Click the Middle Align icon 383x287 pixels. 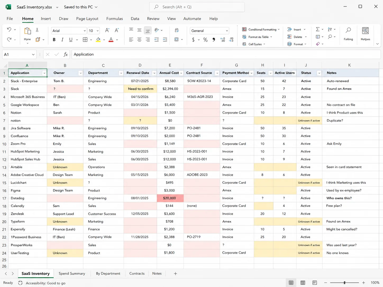[139, 30]
